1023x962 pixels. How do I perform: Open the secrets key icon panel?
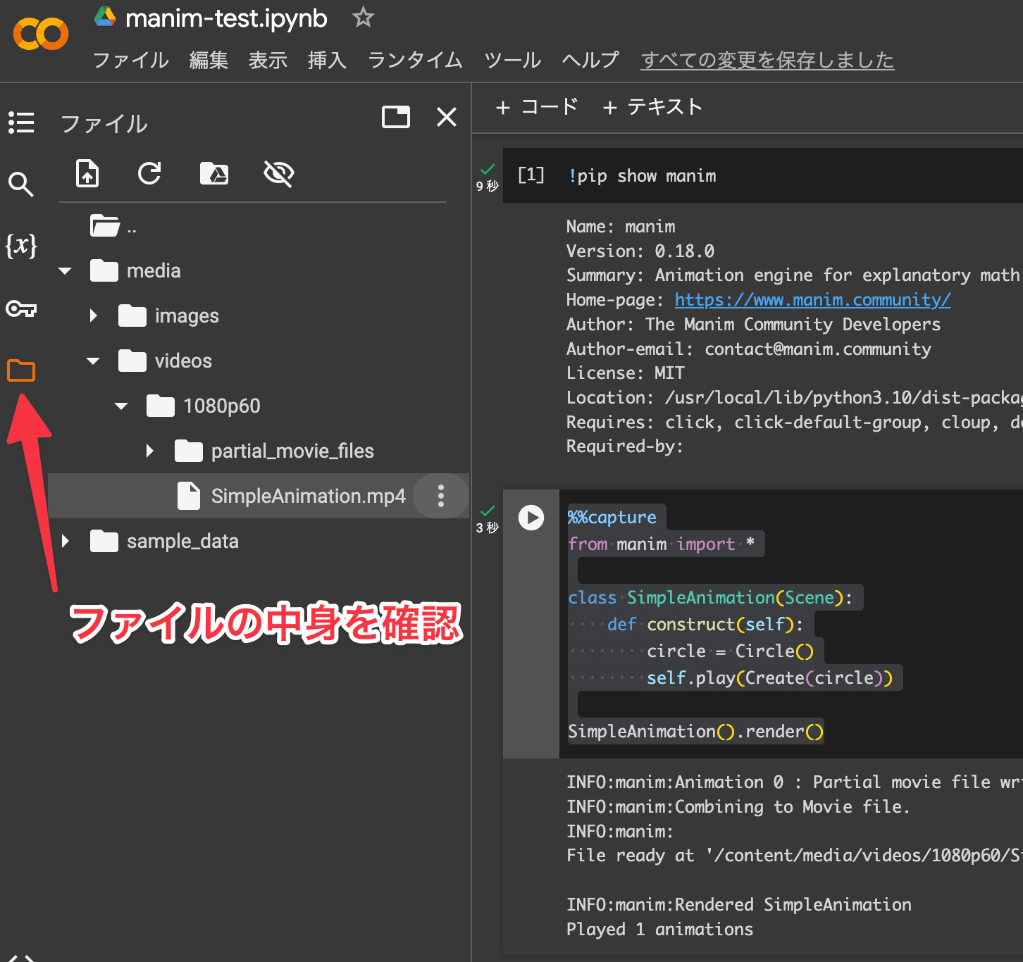click(21, 308)
